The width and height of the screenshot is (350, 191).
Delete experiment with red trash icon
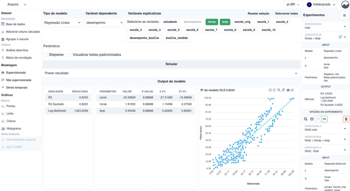coord(346,119)
